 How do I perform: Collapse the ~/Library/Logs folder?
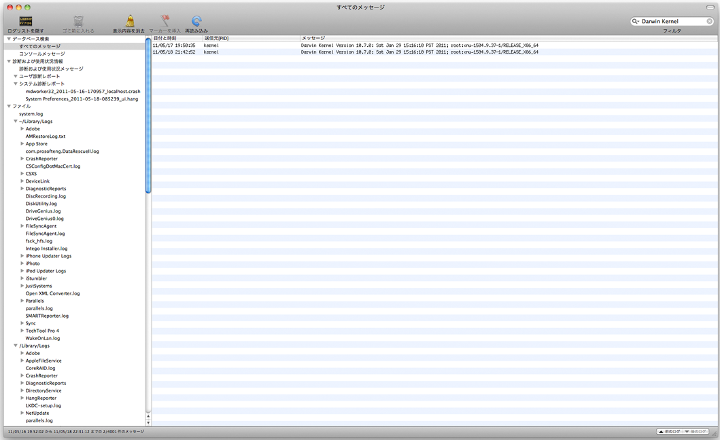pos(16,121)
